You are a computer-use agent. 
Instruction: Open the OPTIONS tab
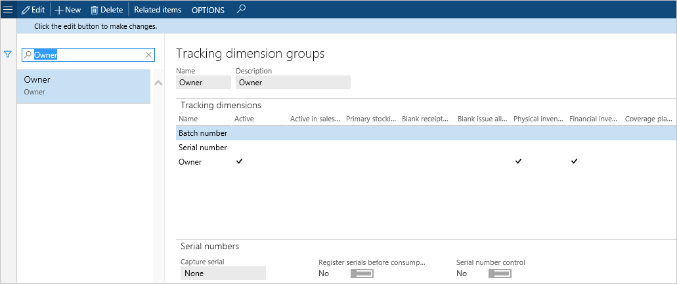(x=207, y=10)
